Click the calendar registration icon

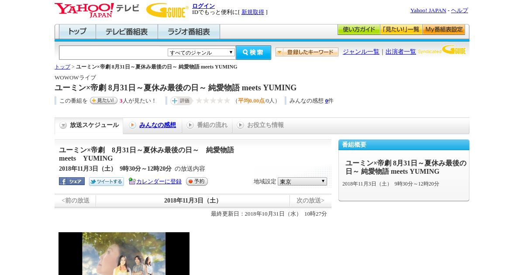pos(132,181)
